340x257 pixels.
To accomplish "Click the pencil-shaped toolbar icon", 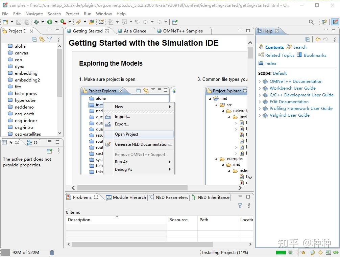I will 78,22.
